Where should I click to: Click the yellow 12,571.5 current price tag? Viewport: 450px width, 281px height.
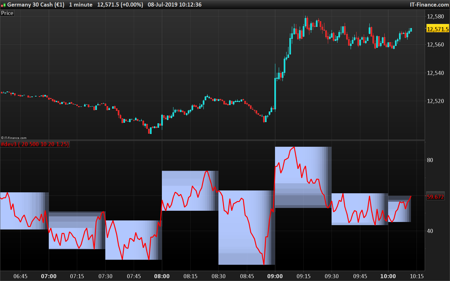click(x=437, y=29)
